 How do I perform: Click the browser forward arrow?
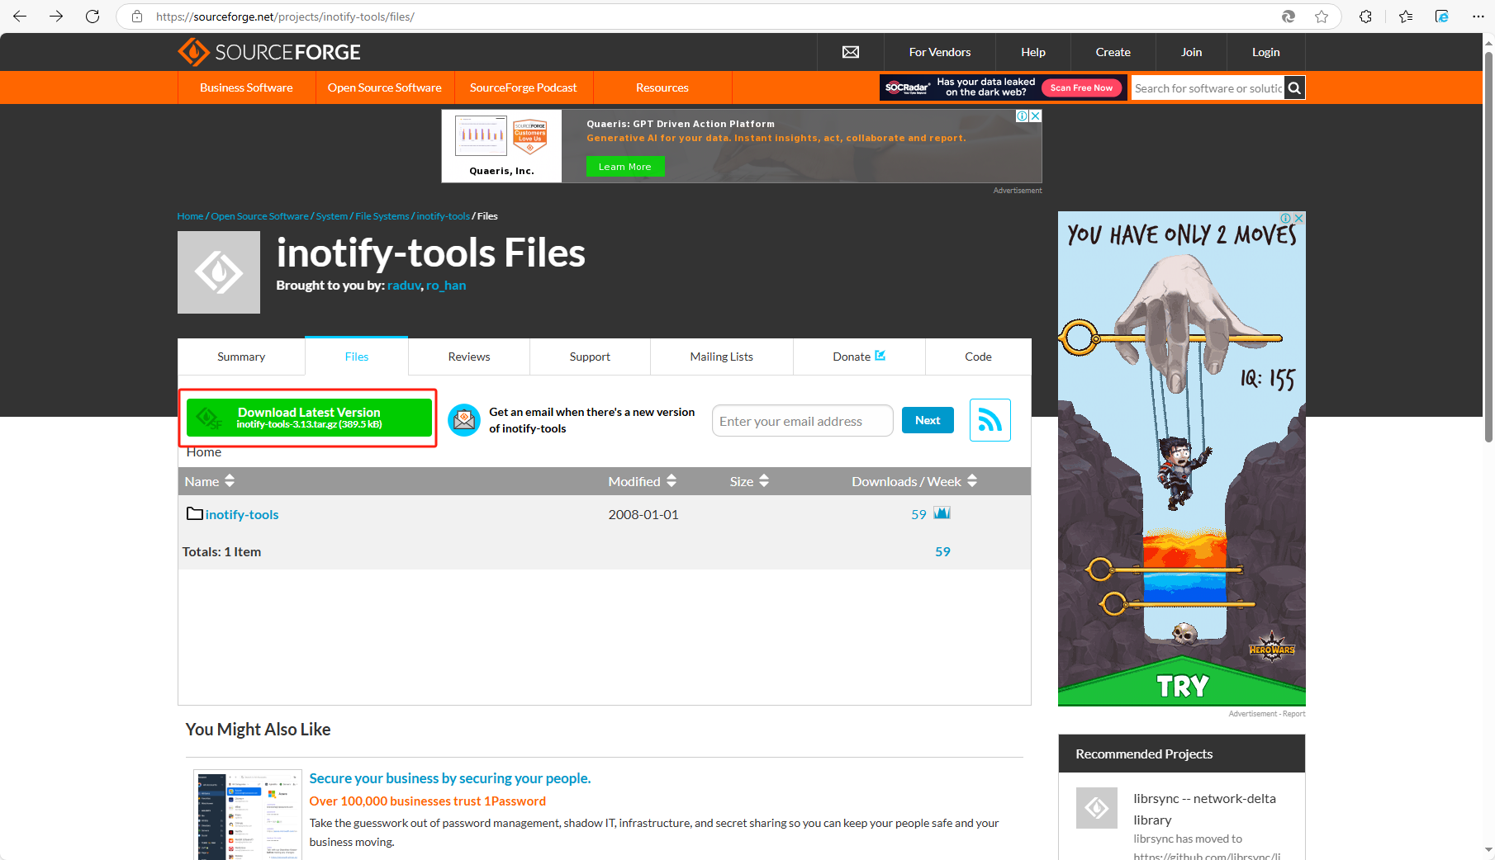[56, 17]
